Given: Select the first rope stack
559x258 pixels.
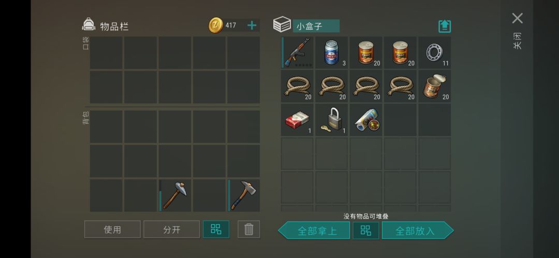Looking at the screenshot, I should [297, 86].
